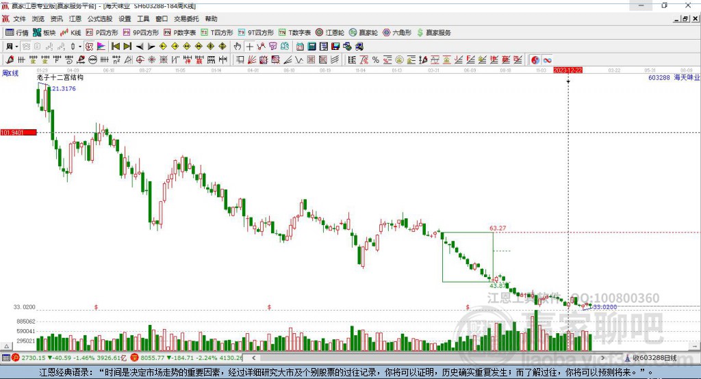The width and height of the screenshot is (701, 379).
Task: Select the circled 金 tool icon
Action: click(x=399, y=60)
